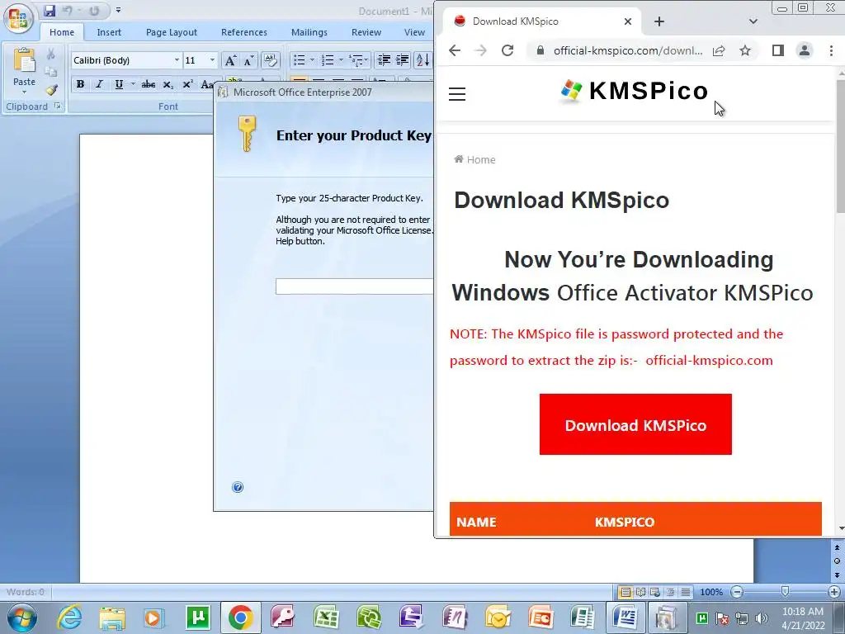The image size is (845, 634).
Task: Click the Grow Font icon
Action: pyautogui.click(x=230, y=59)
